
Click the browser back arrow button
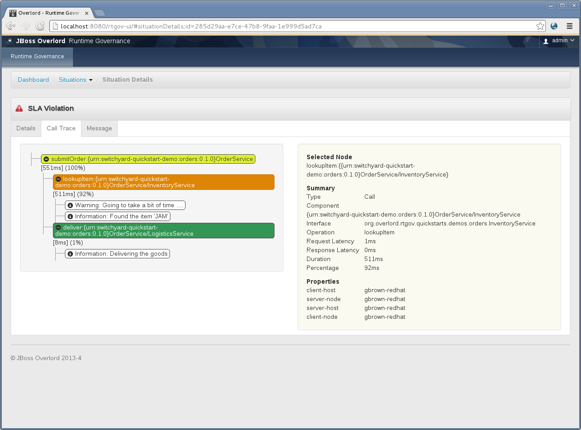coord(11,26)
